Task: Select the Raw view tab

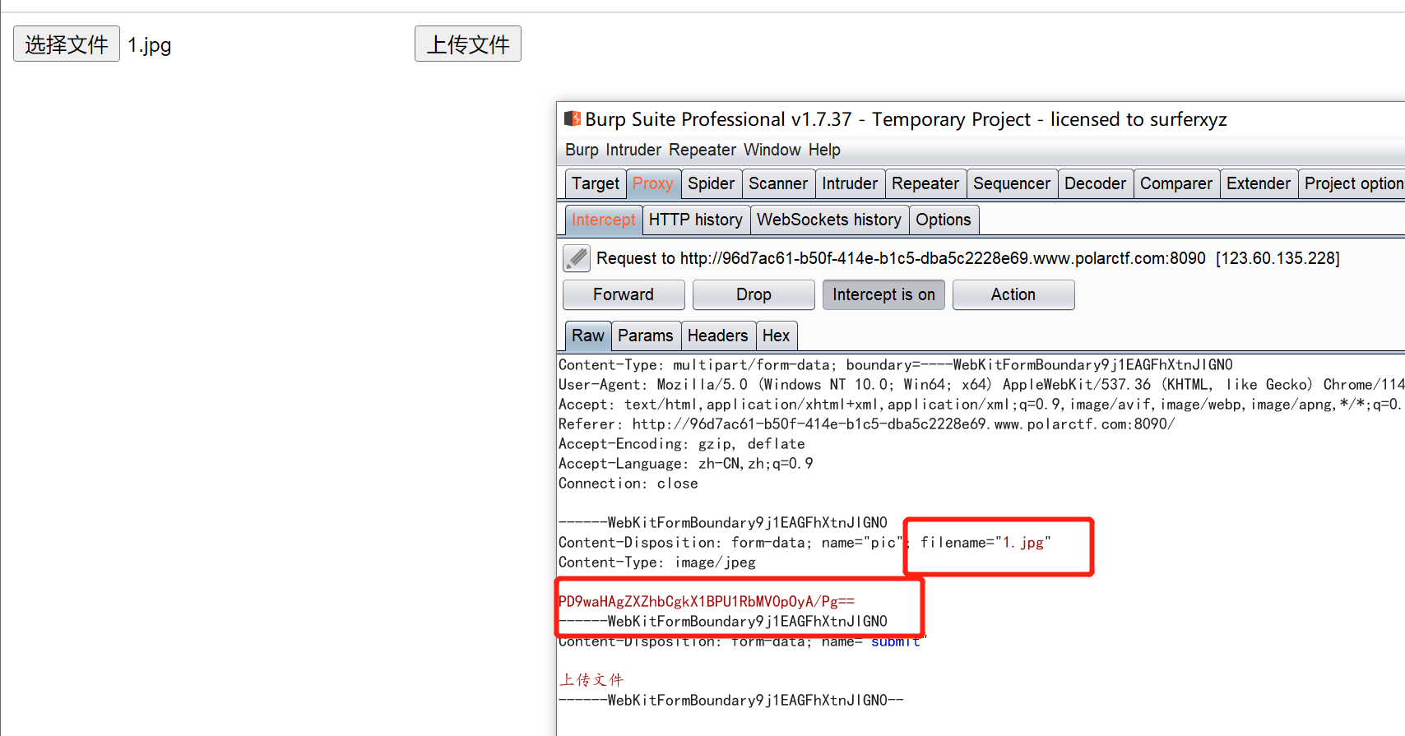Action: point(588,336)
